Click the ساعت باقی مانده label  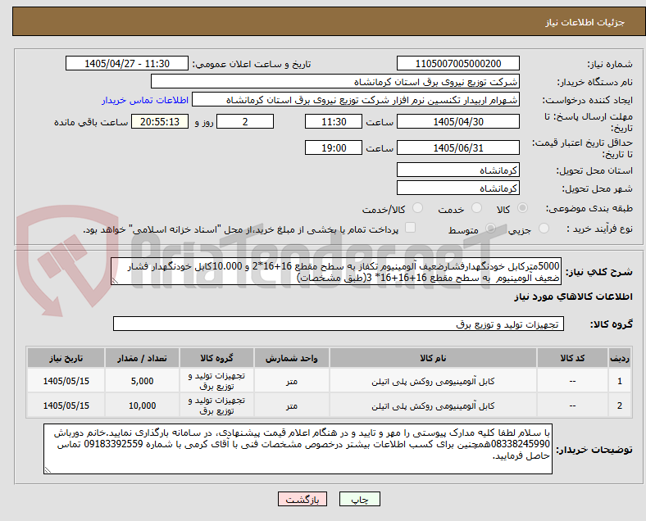(91, 122)
